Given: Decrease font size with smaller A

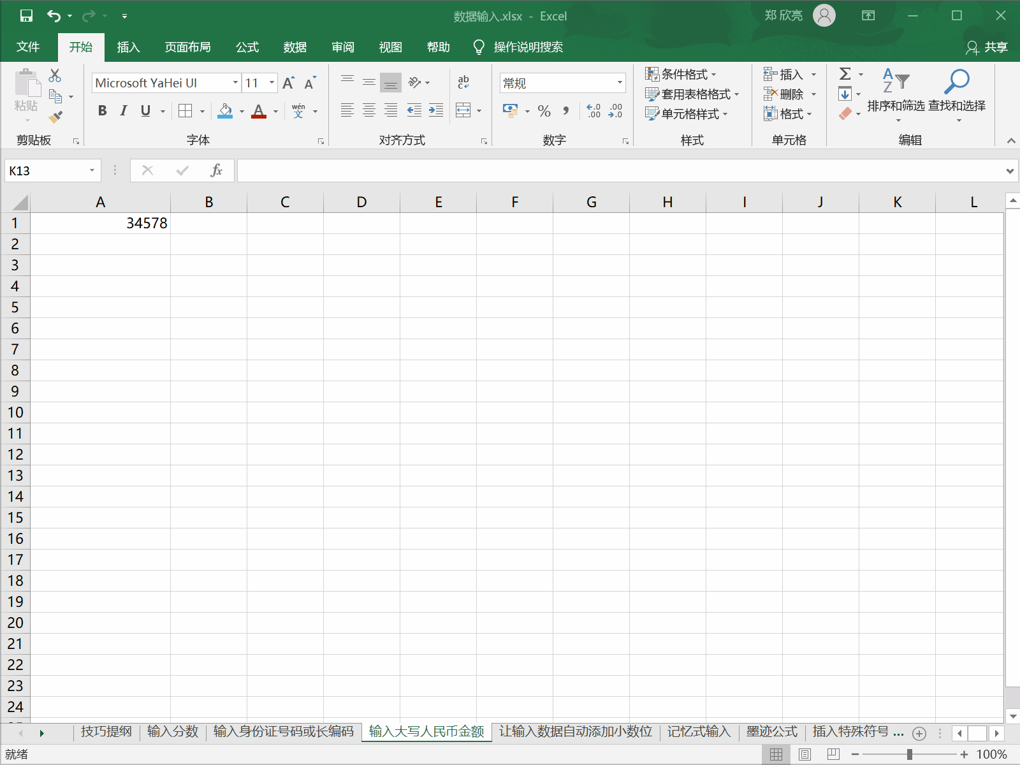Looking at the screenshot, I should point(310,83).
